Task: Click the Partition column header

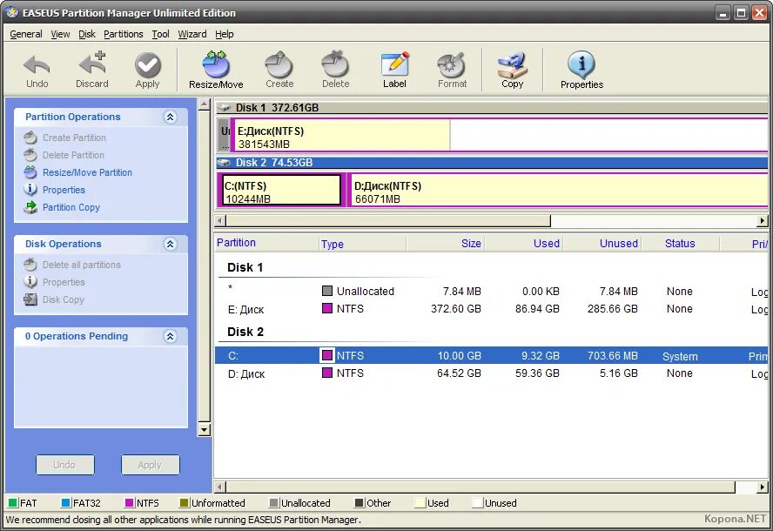Action: point(266,243)
